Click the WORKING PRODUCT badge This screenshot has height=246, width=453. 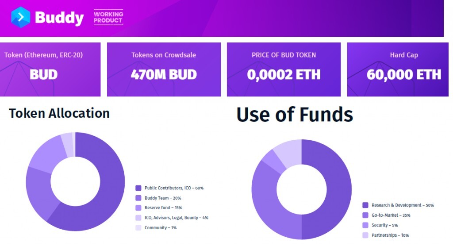pyautogui.click(x=108, y=17)
